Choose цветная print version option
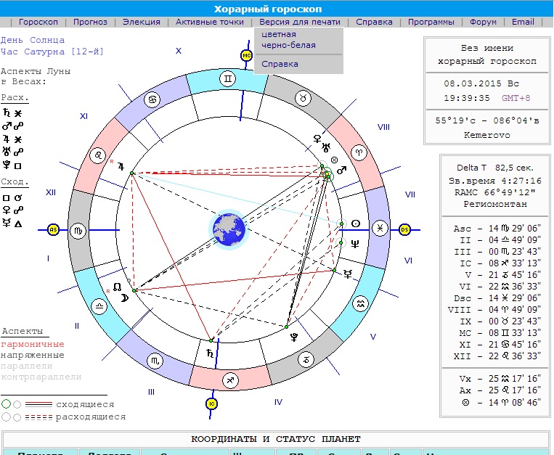 click(x=279, y=34)
